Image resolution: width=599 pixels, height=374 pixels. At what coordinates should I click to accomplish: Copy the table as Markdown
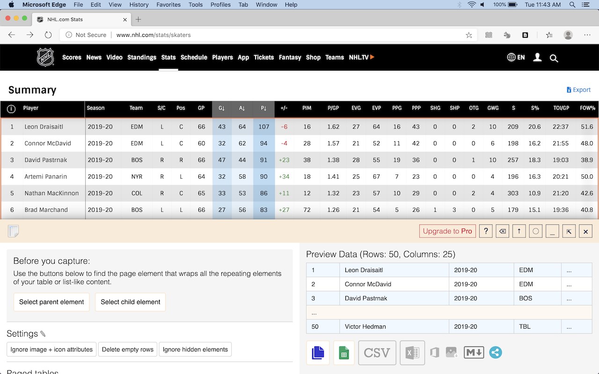(474, 352)
